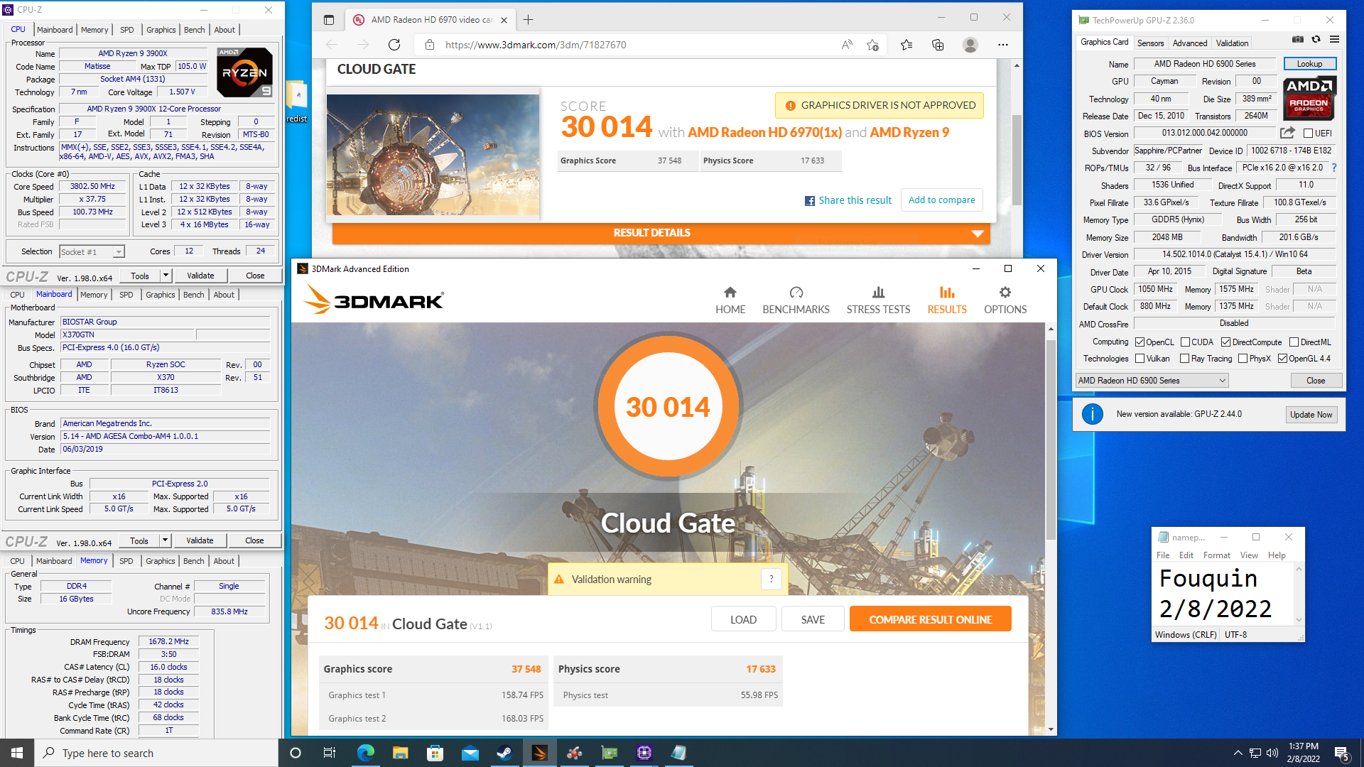Click the Cloud Gate result thumbnail
The height and width of the screenshot is (767, 1364).
click(433, 154)
